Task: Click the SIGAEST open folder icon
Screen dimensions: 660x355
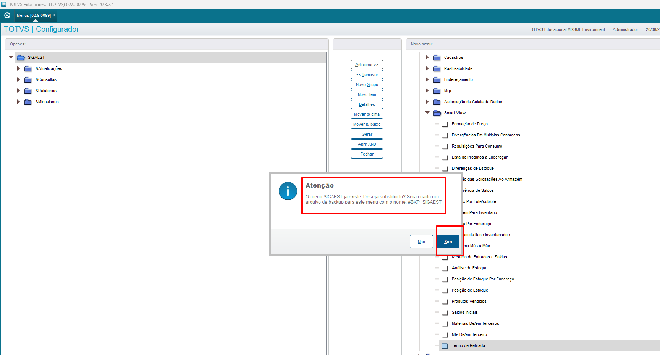Action: [21, 57]
